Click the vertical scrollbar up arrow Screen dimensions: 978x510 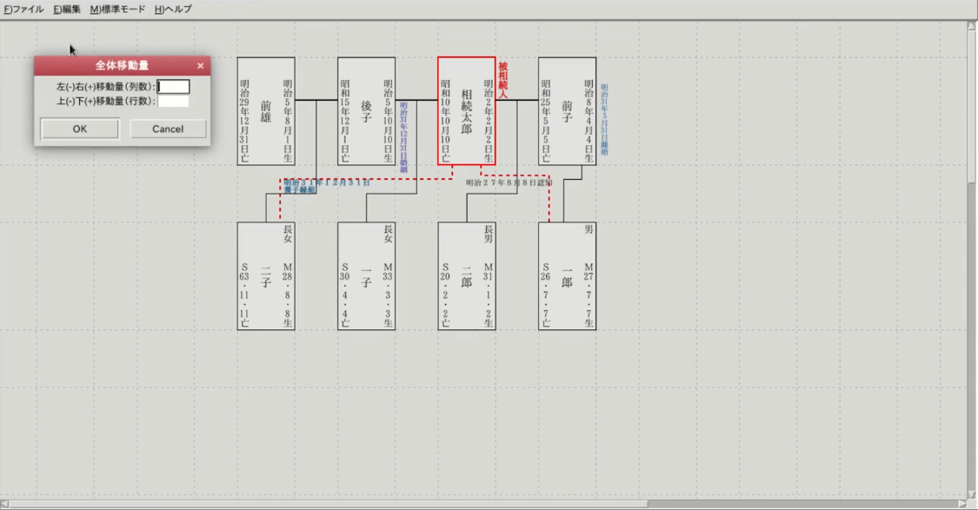tap(972, 26)
